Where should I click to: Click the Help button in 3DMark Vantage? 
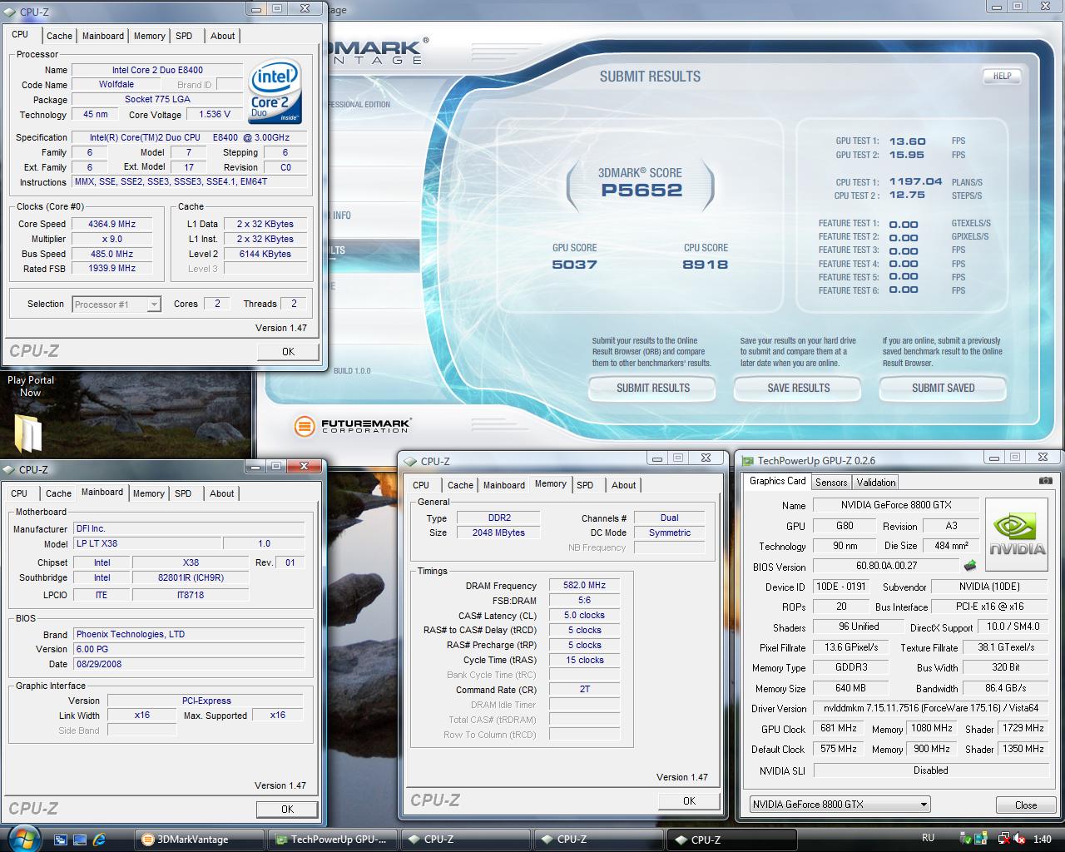point(1003,76)
